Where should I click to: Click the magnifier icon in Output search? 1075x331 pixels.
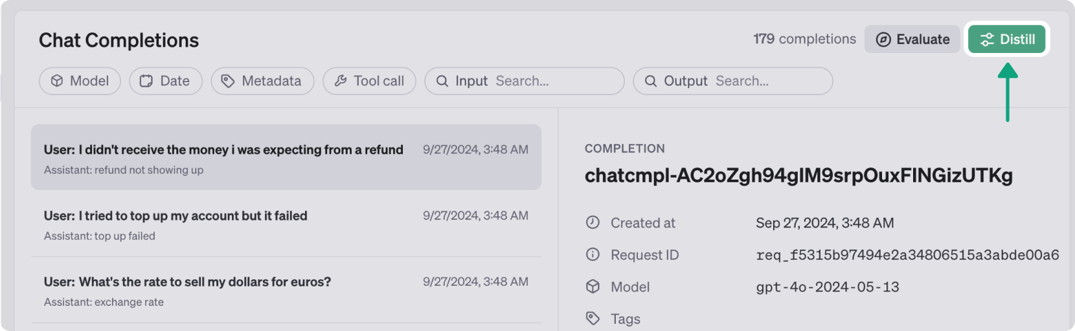[x=651, y=81]
